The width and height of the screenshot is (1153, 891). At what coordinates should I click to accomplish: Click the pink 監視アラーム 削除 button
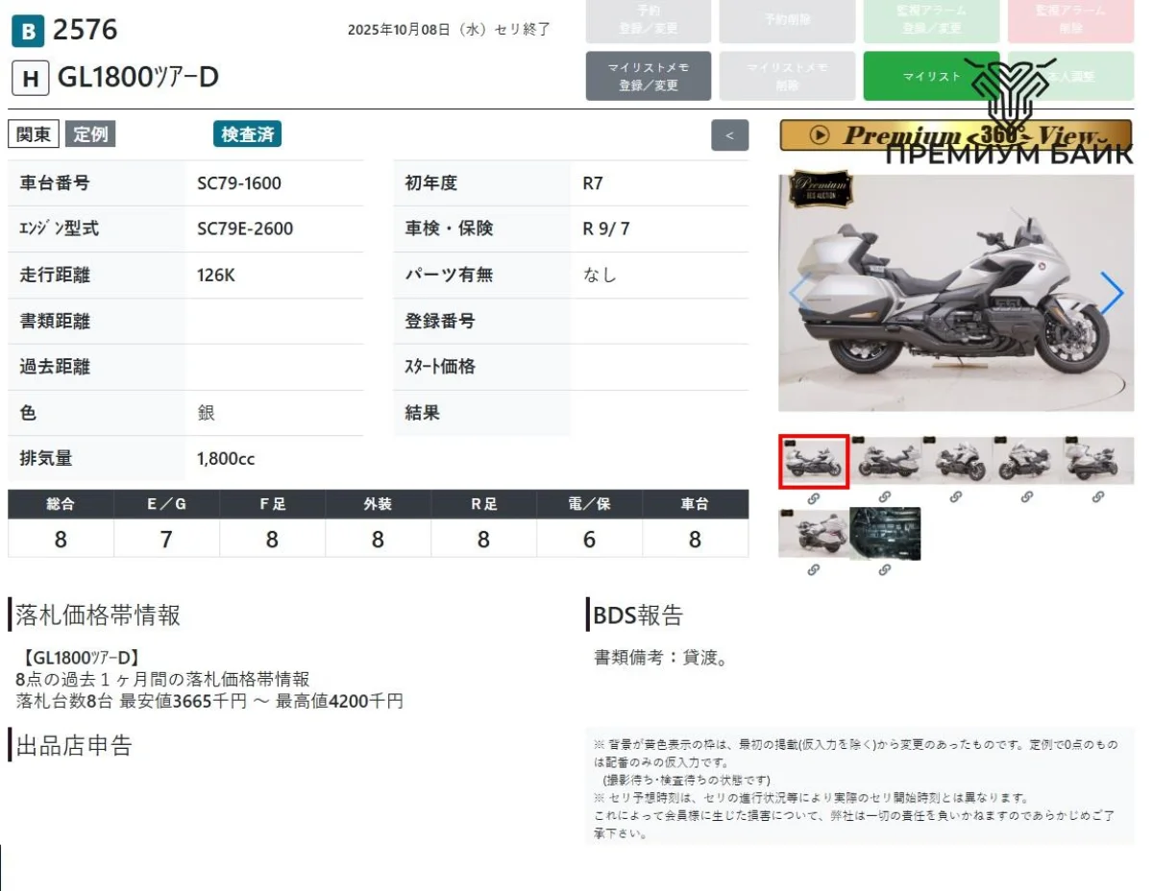pyautogui.click(x=1070, y=20)
